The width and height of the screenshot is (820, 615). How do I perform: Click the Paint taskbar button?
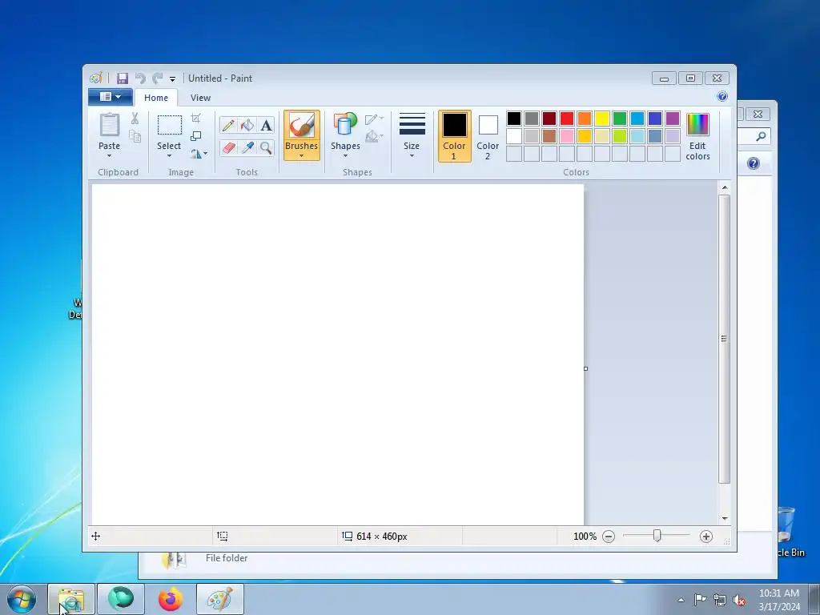click(220, 599)
